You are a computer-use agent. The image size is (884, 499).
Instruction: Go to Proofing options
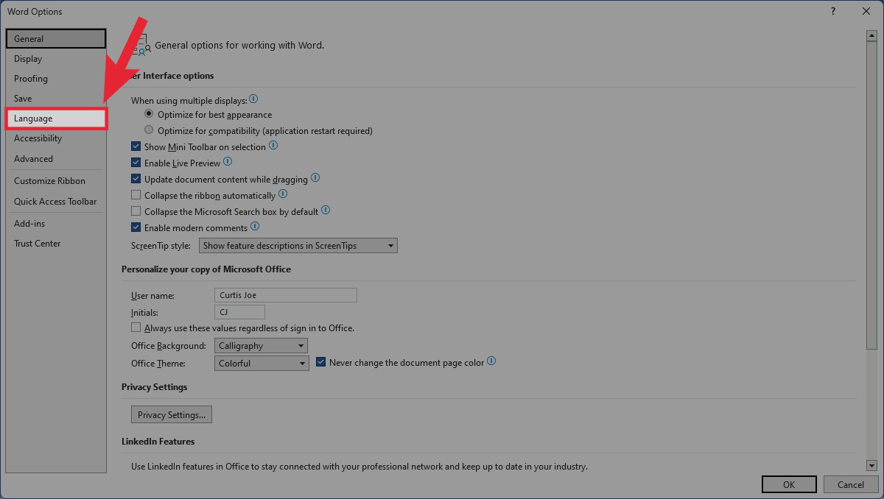click(56, 79)
